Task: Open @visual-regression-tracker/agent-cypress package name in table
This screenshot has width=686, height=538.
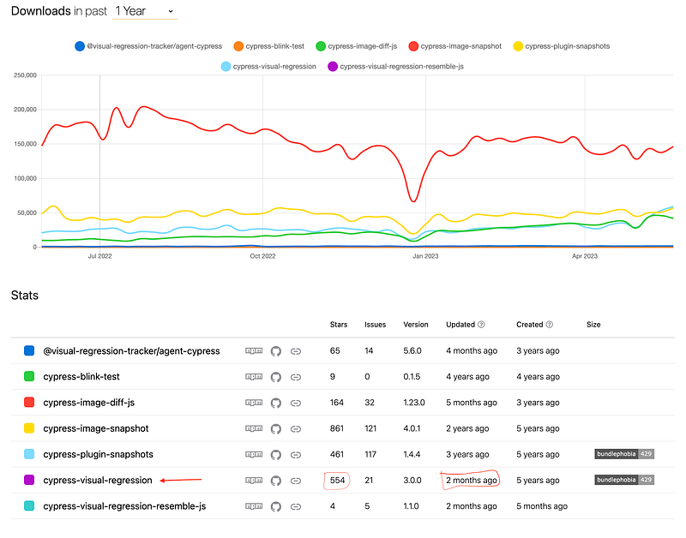Action: pyautogui.click(x=131, y=351)
